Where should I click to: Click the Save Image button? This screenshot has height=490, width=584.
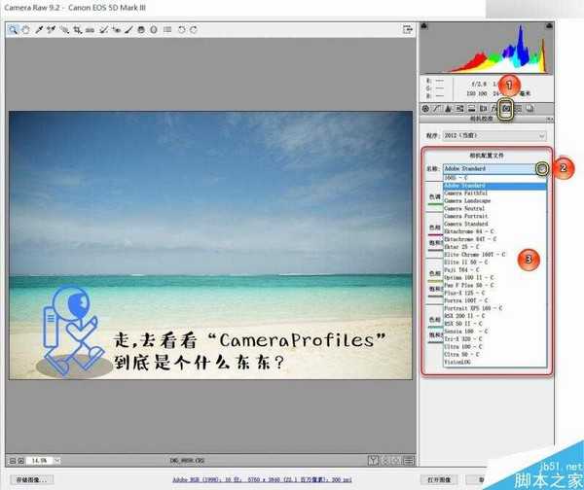click(x=32, y=479)
